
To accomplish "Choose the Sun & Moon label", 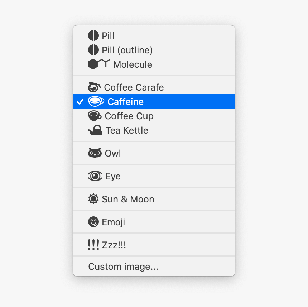I will (128, 199).
